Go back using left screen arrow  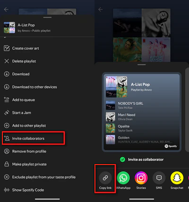tap(6, 9)
